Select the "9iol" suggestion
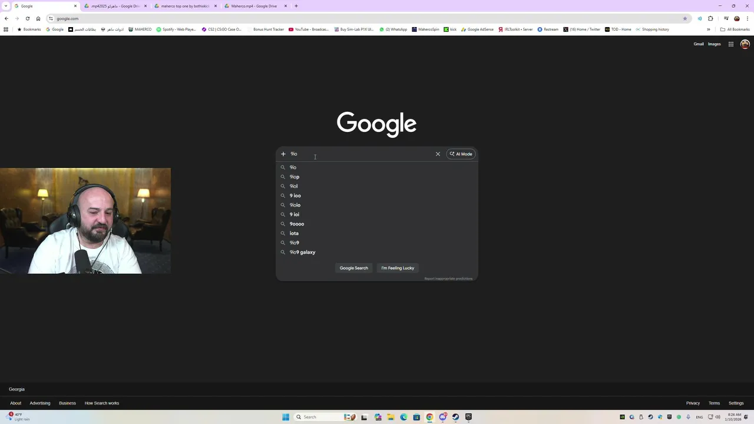The height and width of the screenshot is (424, 754). click(x=377, y=186)
